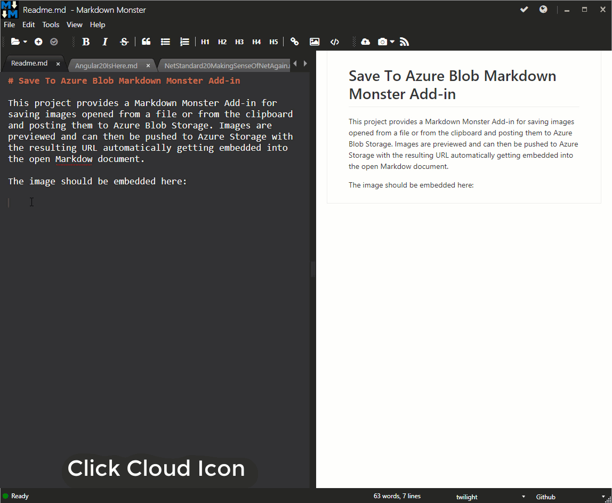612x503 pixels.
Task: Open the Tools menu
Action: [x=51, y=25]
